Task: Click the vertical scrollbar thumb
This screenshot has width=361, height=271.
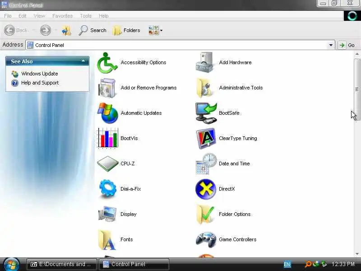Action: coord(357,89)
